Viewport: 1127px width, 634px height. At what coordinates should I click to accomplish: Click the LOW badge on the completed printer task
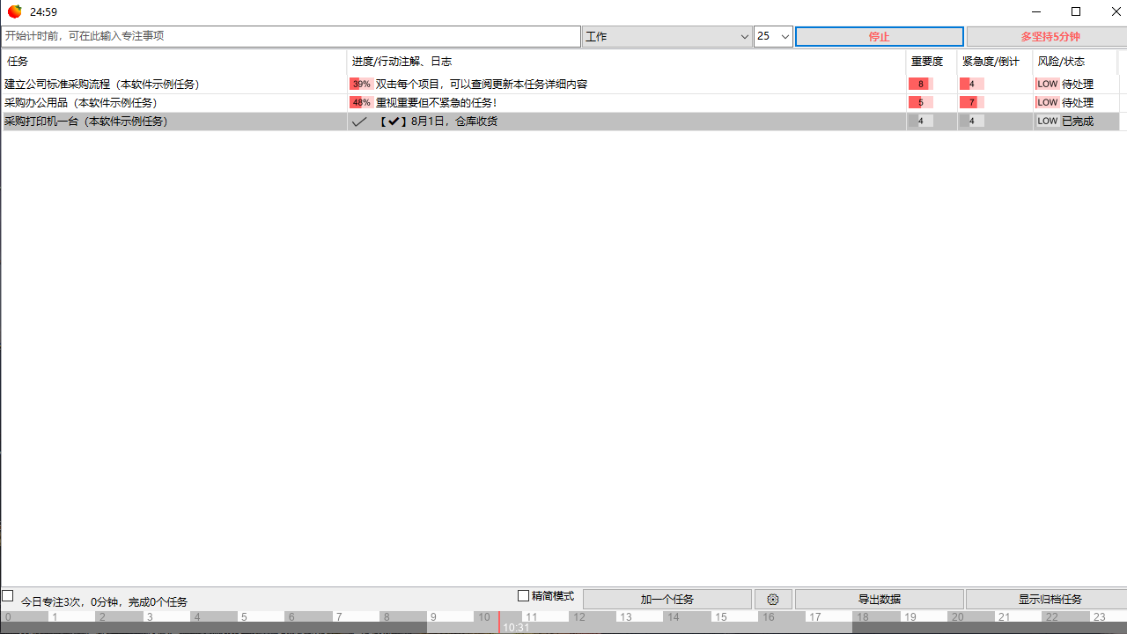[1047, 121]
